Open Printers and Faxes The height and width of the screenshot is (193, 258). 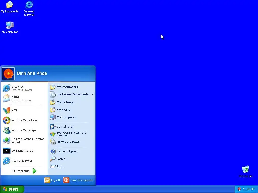point(72,142)
